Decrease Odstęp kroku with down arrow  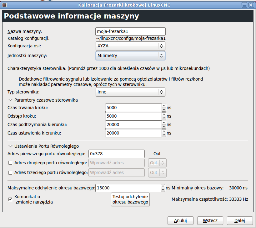coord(164,118)
